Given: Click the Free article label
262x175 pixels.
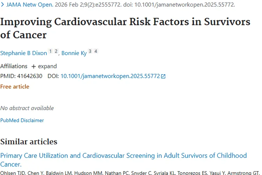Looking at the screenshot, I should click(15, 86).
